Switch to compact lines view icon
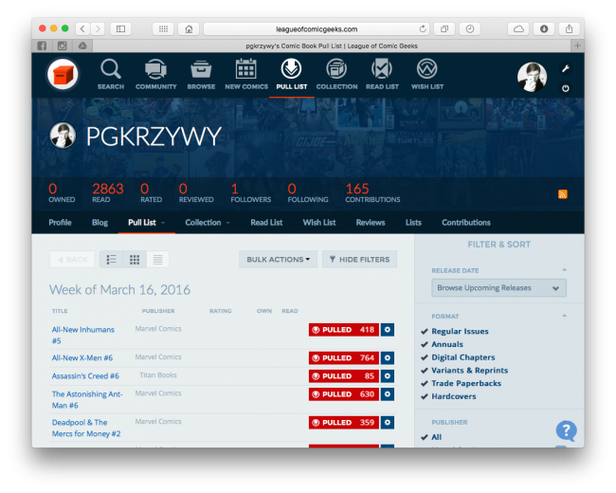The height and width of the screenshot is (493, 616). 157,260
